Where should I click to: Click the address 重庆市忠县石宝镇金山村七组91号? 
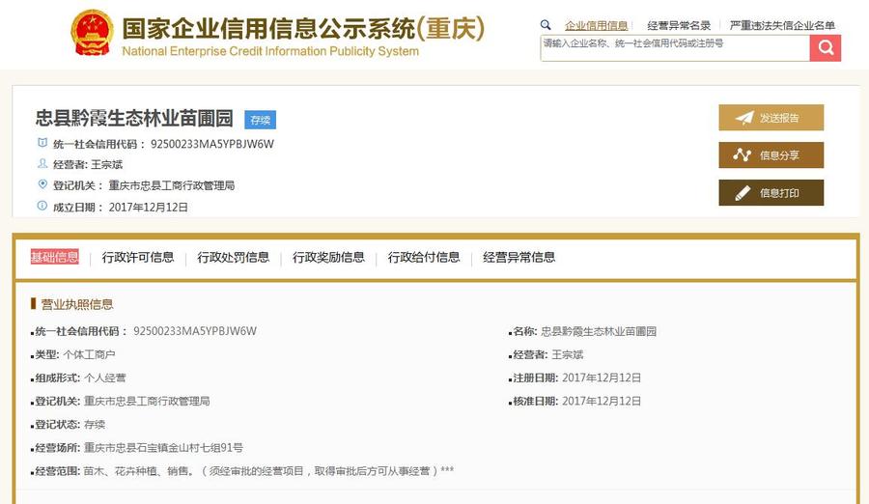click(x=163, y=448)
